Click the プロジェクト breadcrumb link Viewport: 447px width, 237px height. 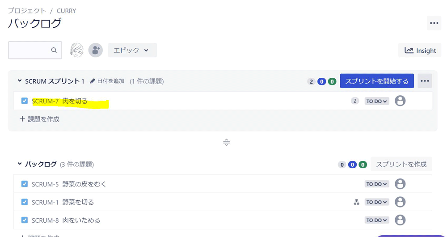point(27,11)
